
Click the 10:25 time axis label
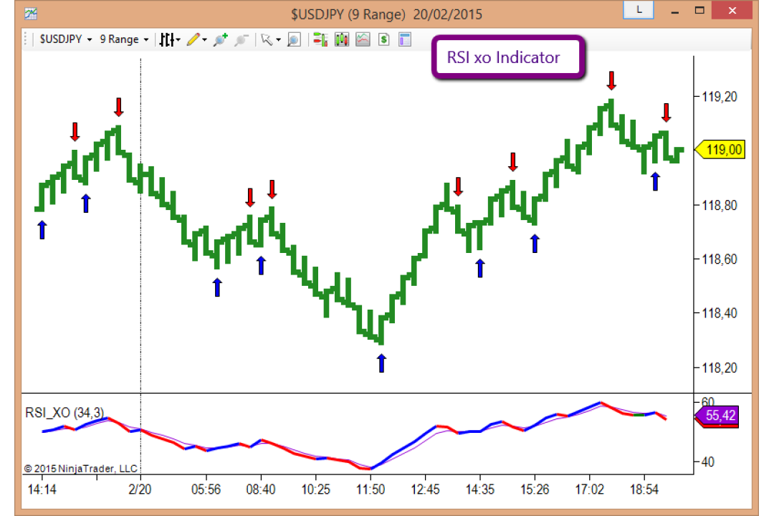tap(316, 489)
